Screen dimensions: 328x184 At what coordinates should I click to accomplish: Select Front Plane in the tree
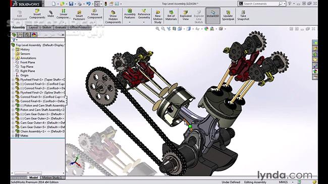[28, 62]
